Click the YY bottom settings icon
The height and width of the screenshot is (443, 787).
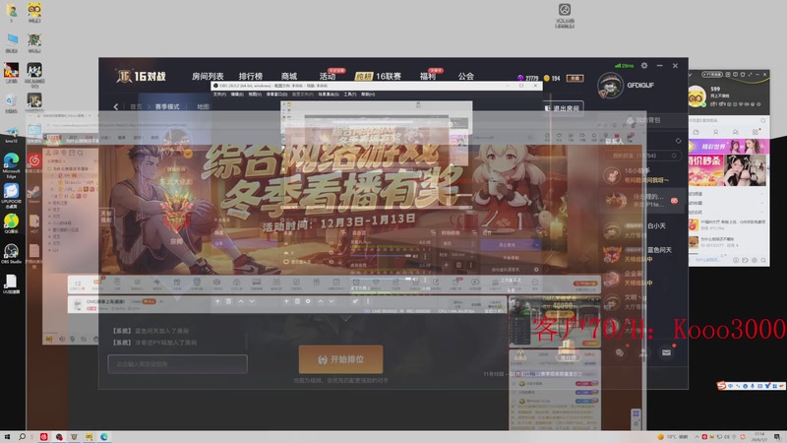755,260
